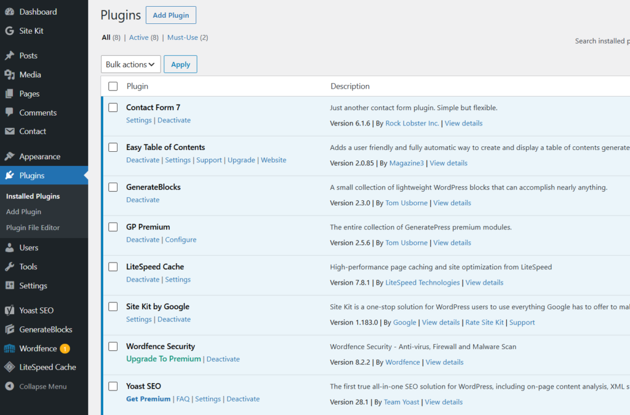Click the Appearance paintbrush icon
The image size is (630, 415).
point(10,157)
